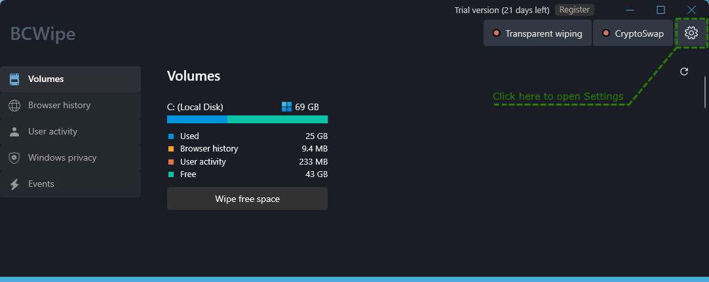Screen dimensions: 709x282
Task: Click the C: (Local Disk) volume label
Action: pyautogui.click(x=195, y=108)
